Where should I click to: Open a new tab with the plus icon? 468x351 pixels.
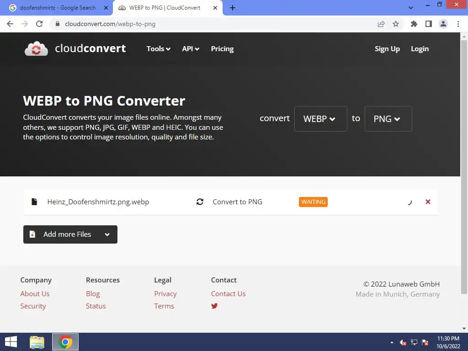233,8
